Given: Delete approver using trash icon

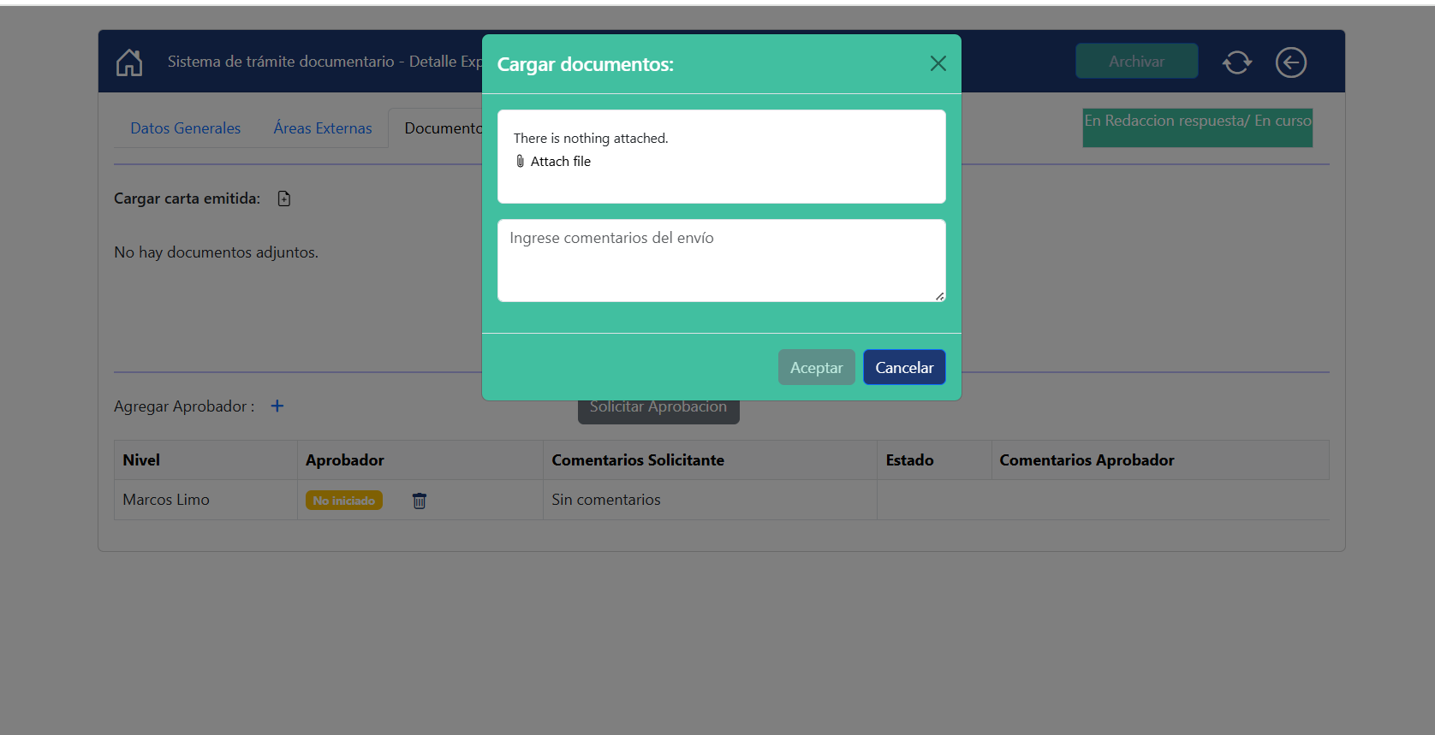Looking at the screenshot, I should pos(420,501).
